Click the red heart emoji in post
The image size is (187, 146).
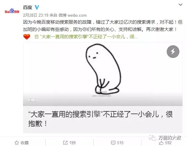pos(27,37)
